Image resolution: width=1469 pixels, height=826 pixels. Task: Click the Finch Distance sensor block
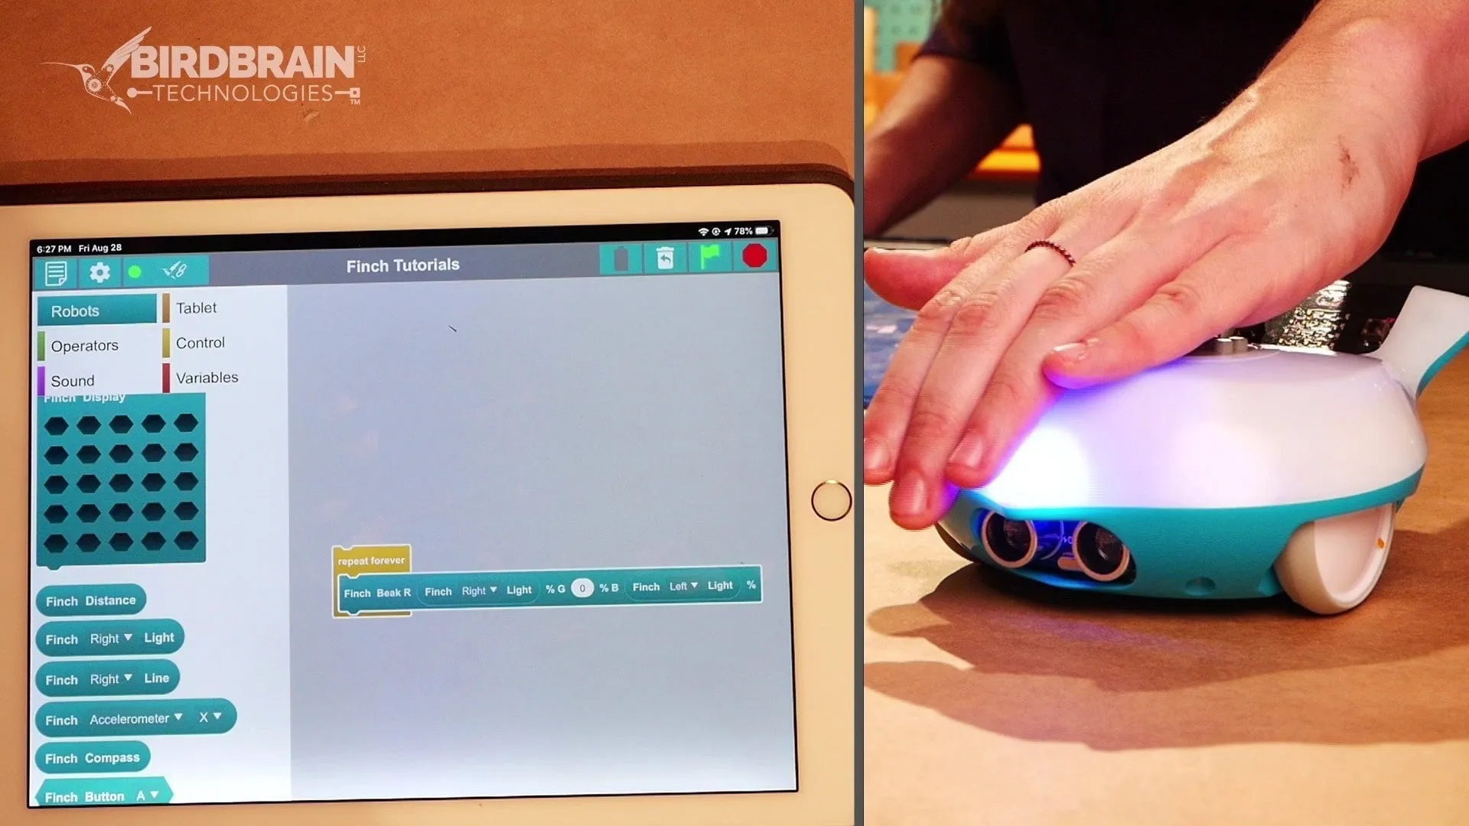tap(90, 599)
